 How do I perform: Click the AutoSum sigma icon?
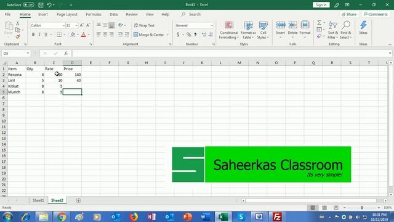point(319,23)
